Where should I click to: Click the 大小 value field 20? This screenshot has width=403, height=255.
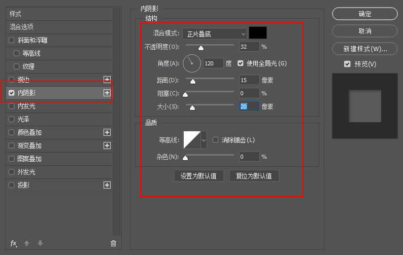249,106
